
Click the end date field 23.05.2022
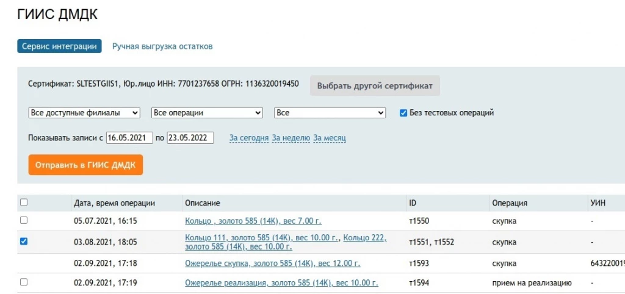pyautogui.click(x=190, y=138)
